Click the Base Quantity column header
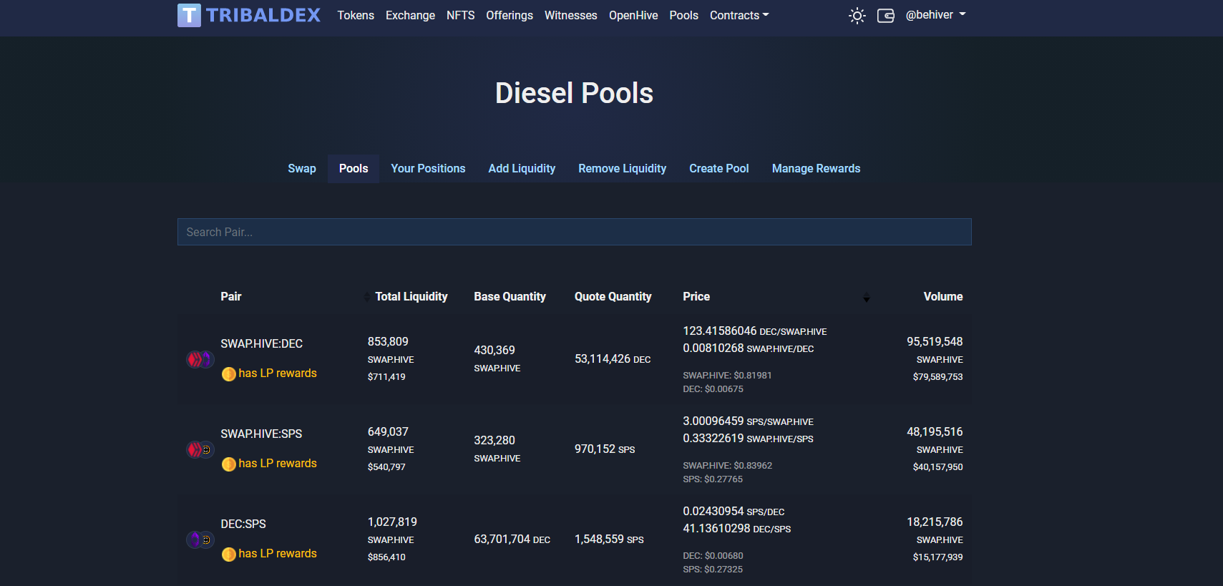The width and height of the screenshot is (1223, 586). (x=510, y=296)
